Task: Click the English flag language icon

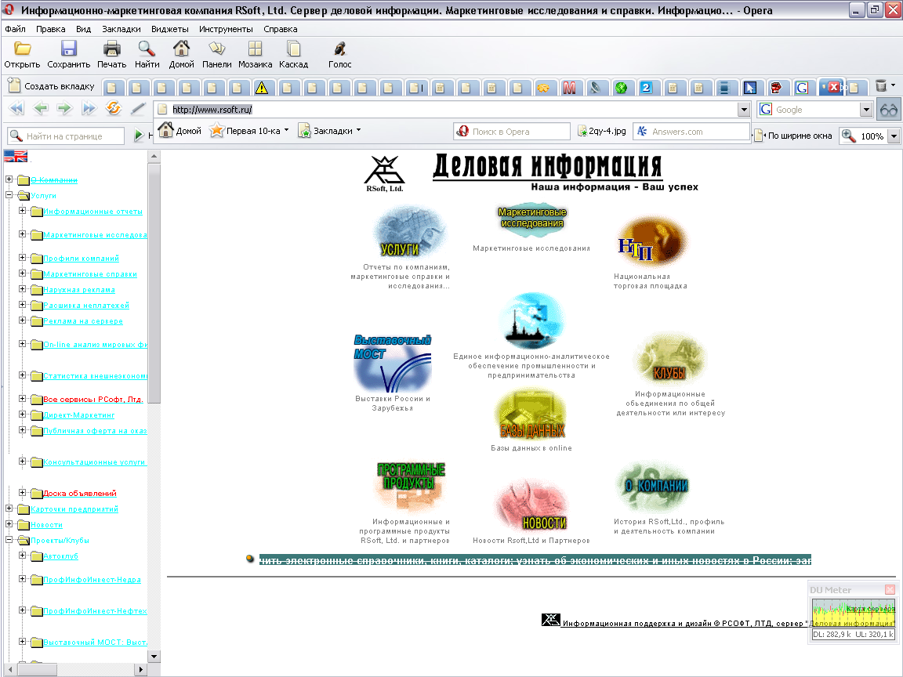Action: (16, 156)
